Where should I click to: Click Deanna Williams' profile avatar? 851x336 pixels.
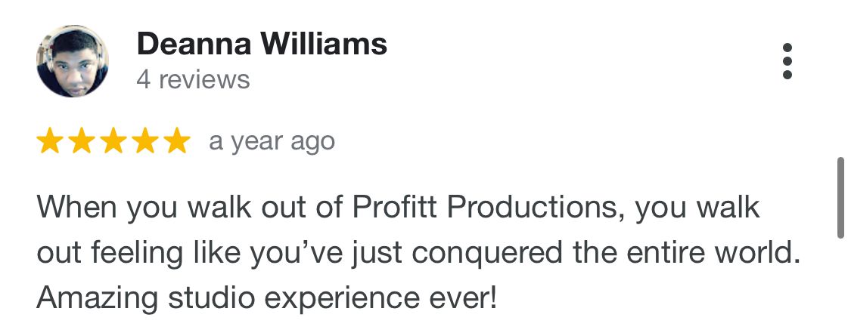73,61
